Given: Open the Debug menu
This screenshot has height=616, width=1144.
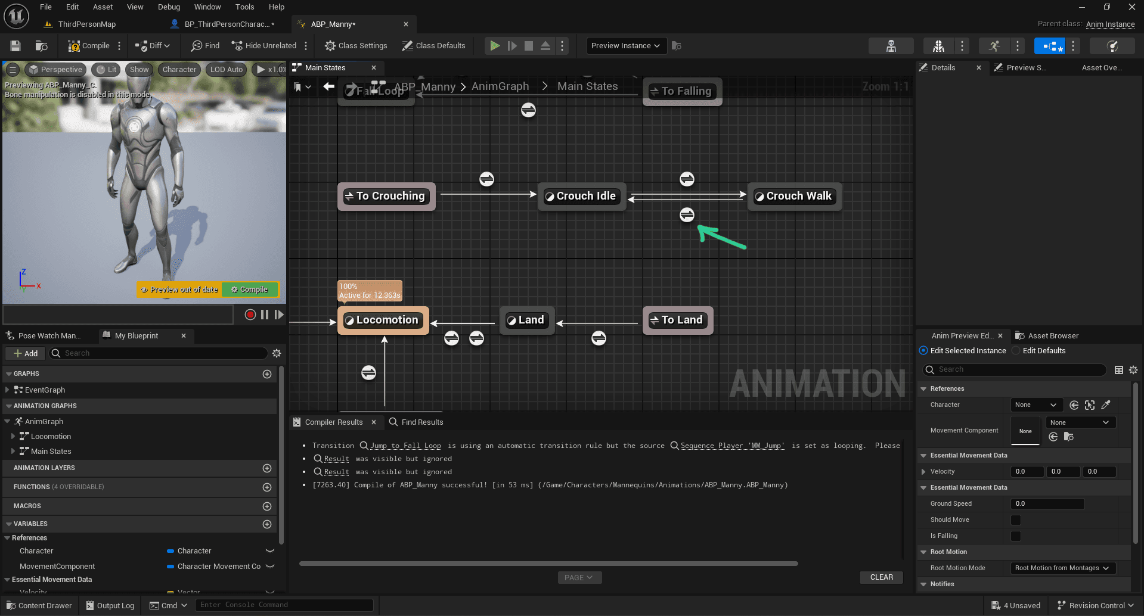Looking at the screenshot, I should click(x=169, y=7).
